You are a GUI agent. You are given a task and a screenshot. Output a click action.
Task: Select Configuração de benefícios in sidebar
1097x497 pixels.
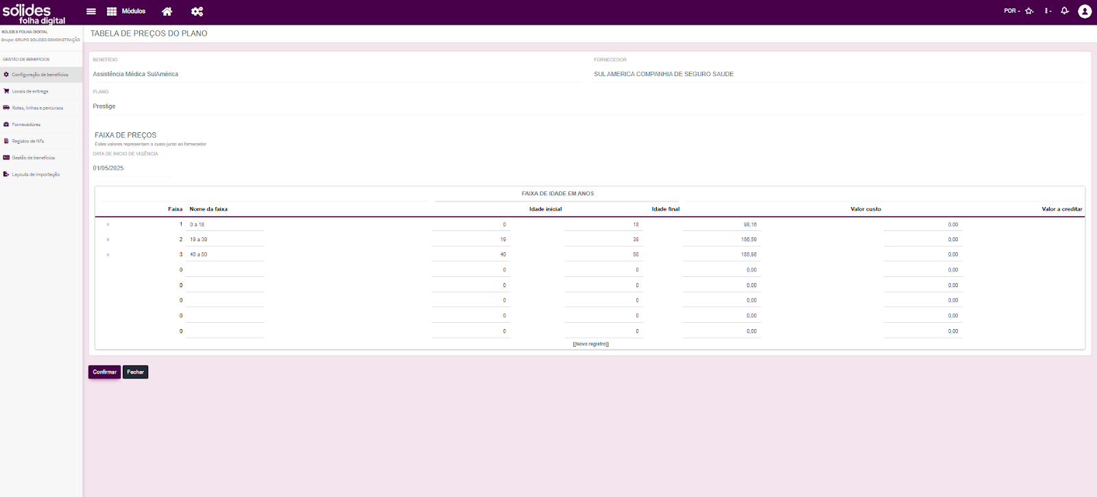point(41,75)
